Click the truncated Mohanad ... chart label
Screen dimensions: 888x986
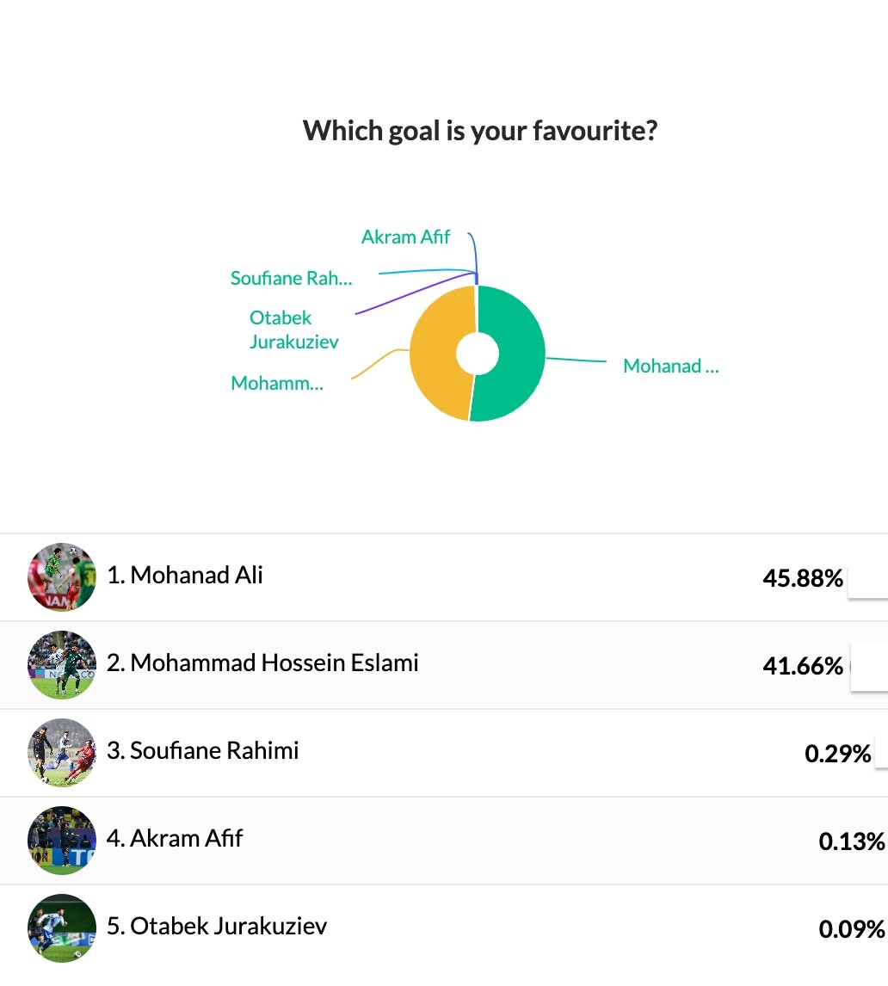click(x=670, y=367)
